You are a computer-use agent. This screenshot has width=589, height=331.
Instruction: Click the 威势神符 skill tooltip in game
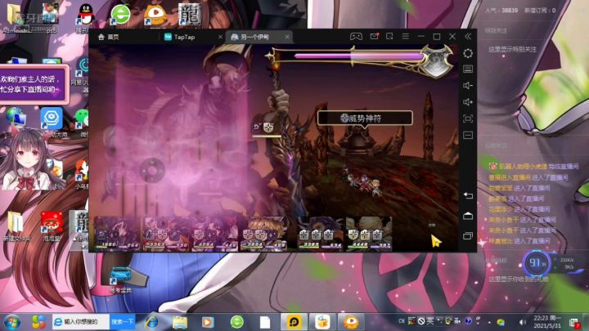365,119
